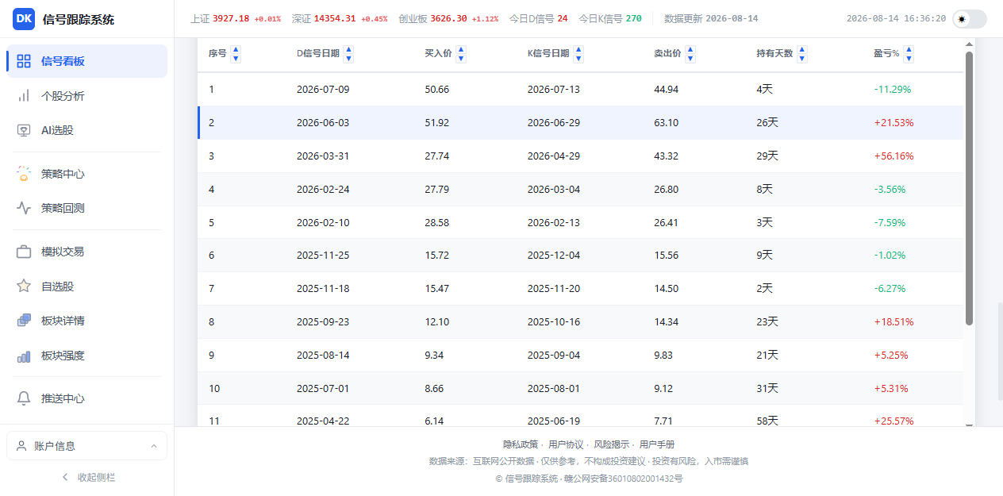Open 策略中心 lightbulb icon
The height and width of the screenshot is (496, 1003).
point(24,174)
